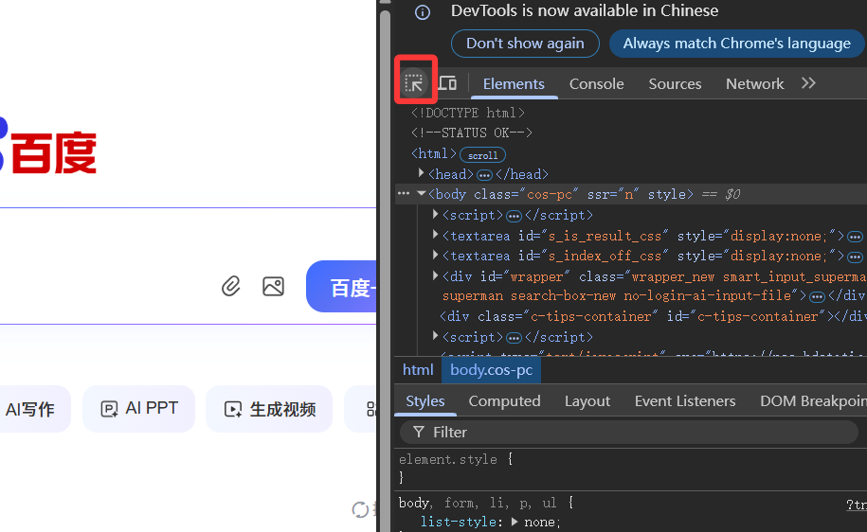The height and width of the screenshot is (532, 867).
Task: Click the info icon in DevTools notice
Action: coord(423,12)
